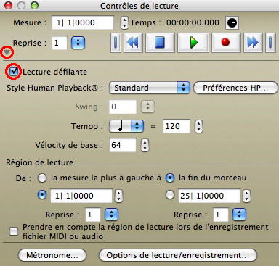
Task: Click the Temps readout 00:00:00.000
Action: (x=193, y=22)
